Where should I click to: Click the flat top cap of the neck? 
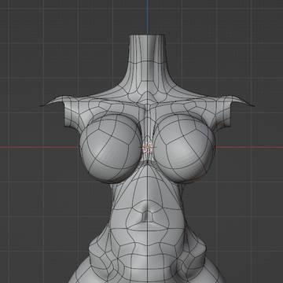(147, 35)
